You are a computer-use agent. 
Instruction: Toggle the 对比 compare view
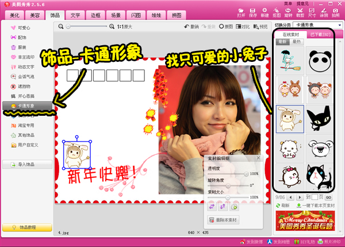tap(244, 26)
